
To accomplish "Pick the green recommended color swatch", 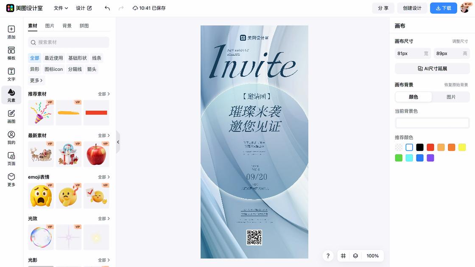I will (x=399, y=158).
